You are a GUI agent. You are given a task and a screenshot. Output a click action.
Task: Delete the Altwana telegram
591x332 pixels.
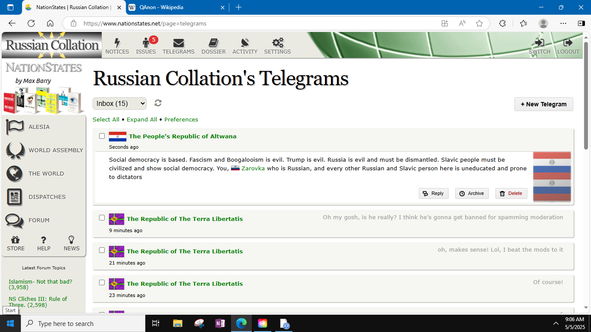click(511, 193)
